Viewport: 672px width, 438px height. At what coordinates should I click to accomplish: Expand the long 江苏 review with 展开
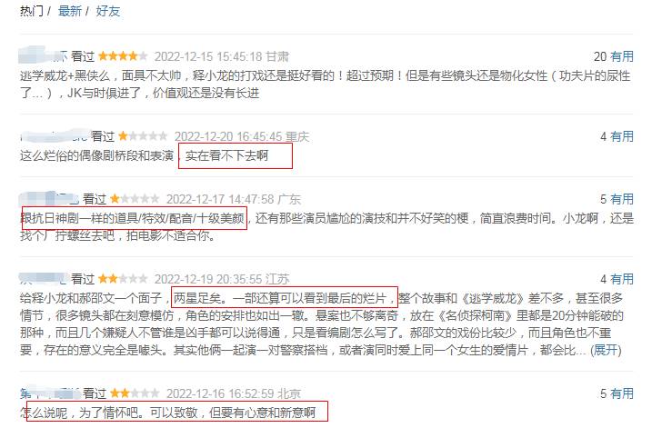pos(606,350)
